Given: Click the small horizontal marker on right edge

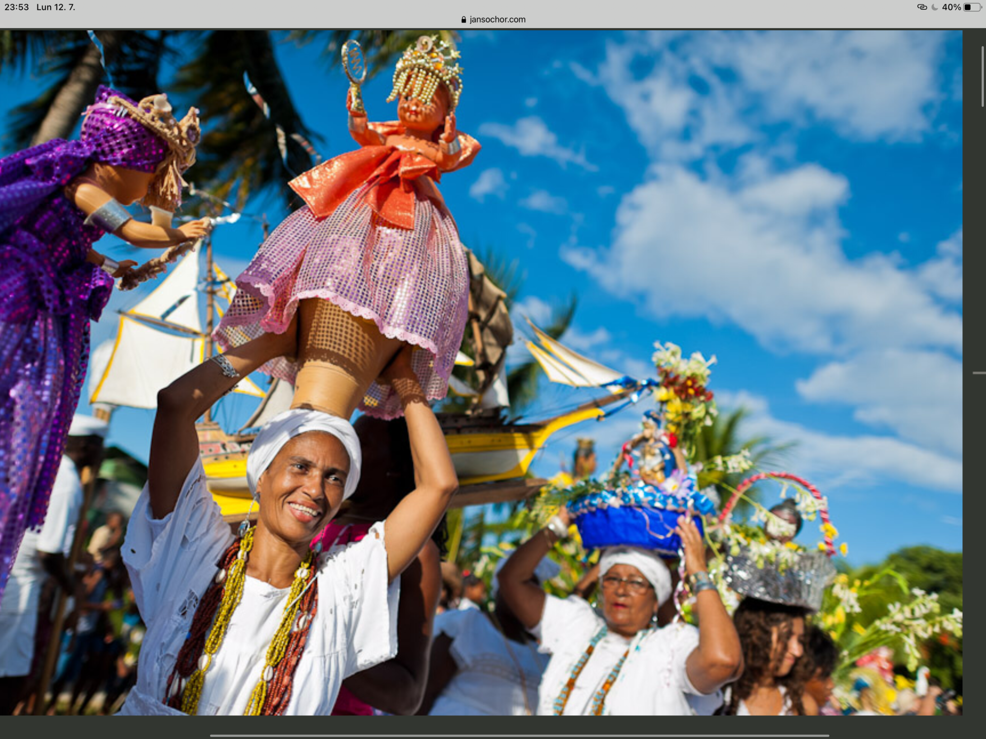Looking at the screenshot, I should click(979, 373).
